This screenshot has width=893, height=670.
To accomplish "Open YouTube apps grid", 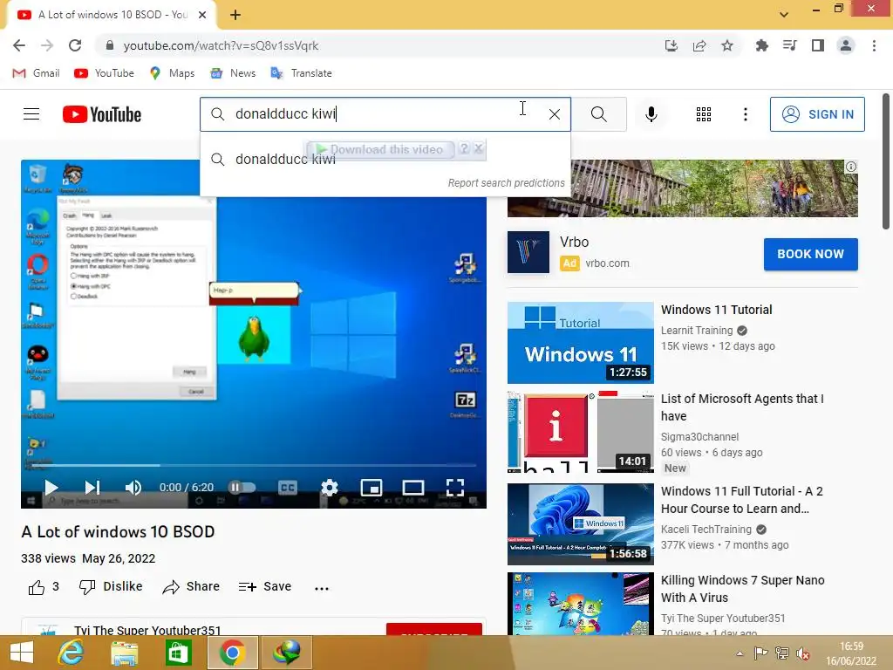I will click(704, 114).
